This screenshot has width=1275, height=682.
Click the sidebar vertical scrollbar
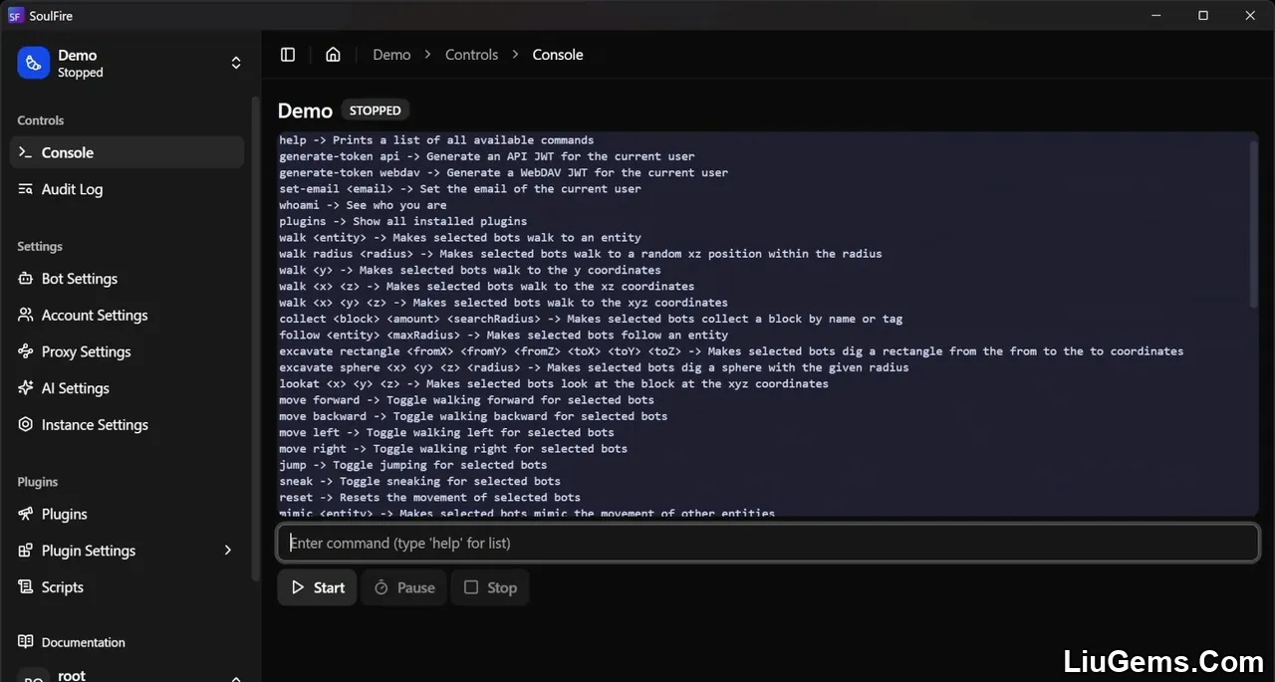pos(256,339)
